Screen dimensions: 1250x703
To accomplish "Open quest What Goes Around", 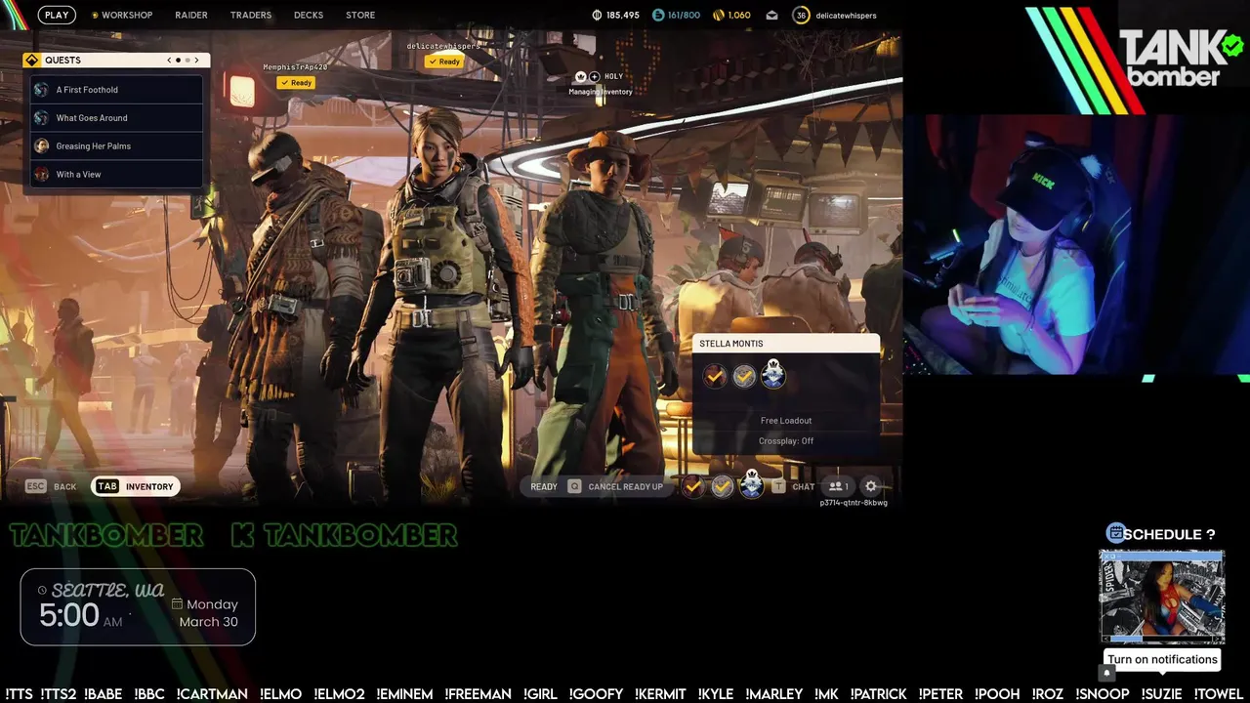I will 115,118.
